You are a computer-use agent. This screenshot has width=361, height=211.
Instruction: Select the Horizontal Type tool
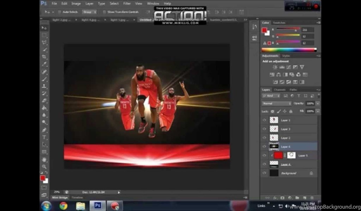coord(44,137)
